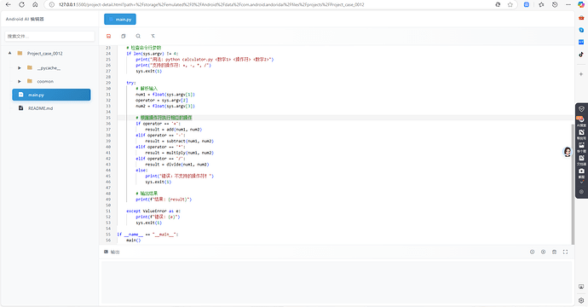The width and height of the screenshot is (588, 307).
Task: Click the shield icon atop floating panel
Action: [581, 109]
